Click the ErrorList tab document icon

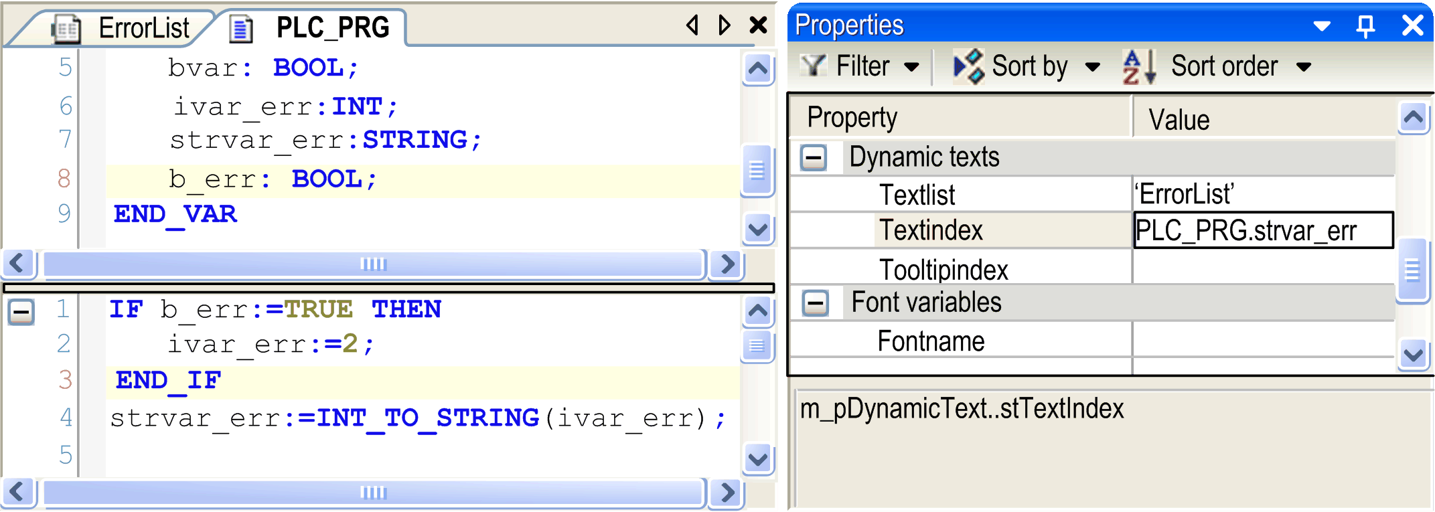coord(66,29)
